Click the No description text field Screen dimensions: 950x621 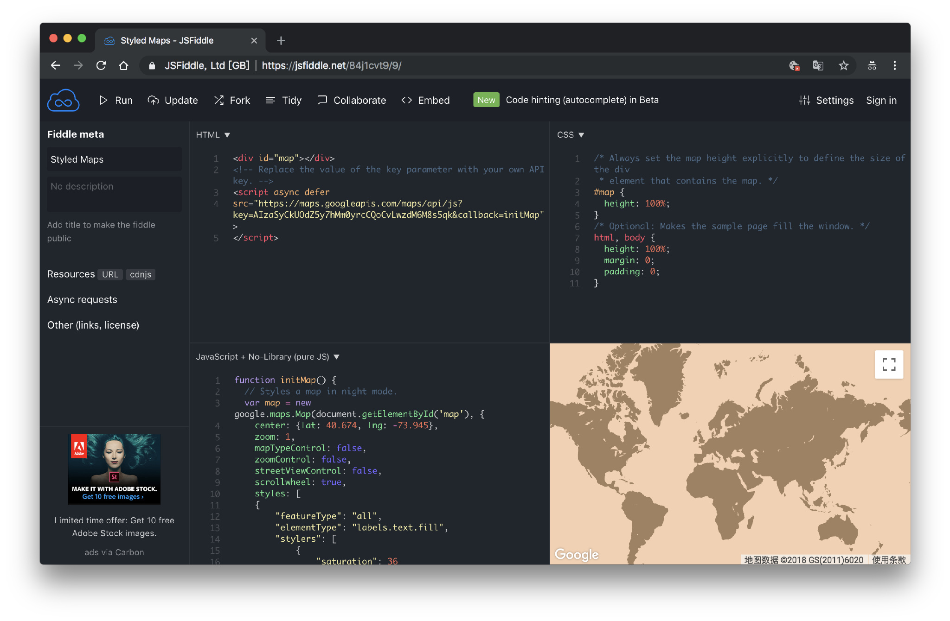[x=114, y=194]
